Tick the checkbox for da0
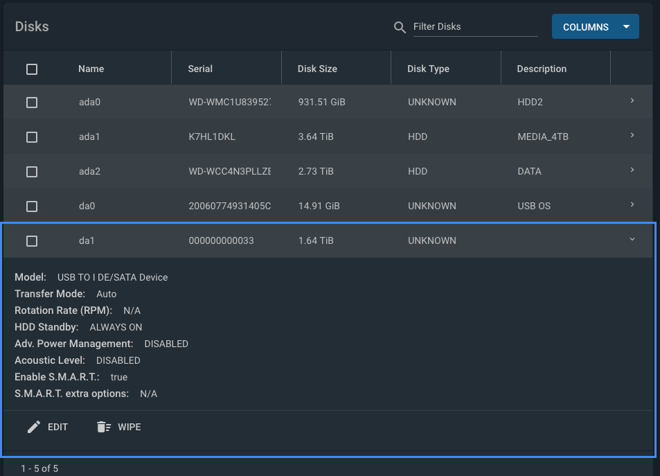Viewport: 660px width, 476px height. 32,206
